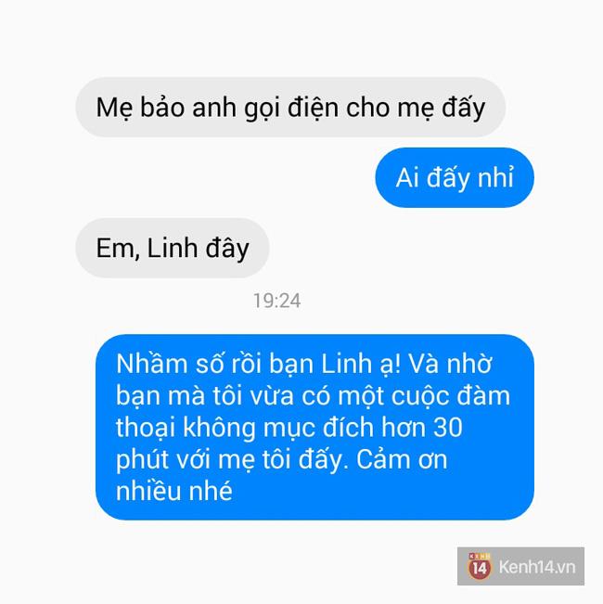Viewport: 603px width, 604px height.
Task: Click the word 'thoại' in the long blue message
Action: 146,428
